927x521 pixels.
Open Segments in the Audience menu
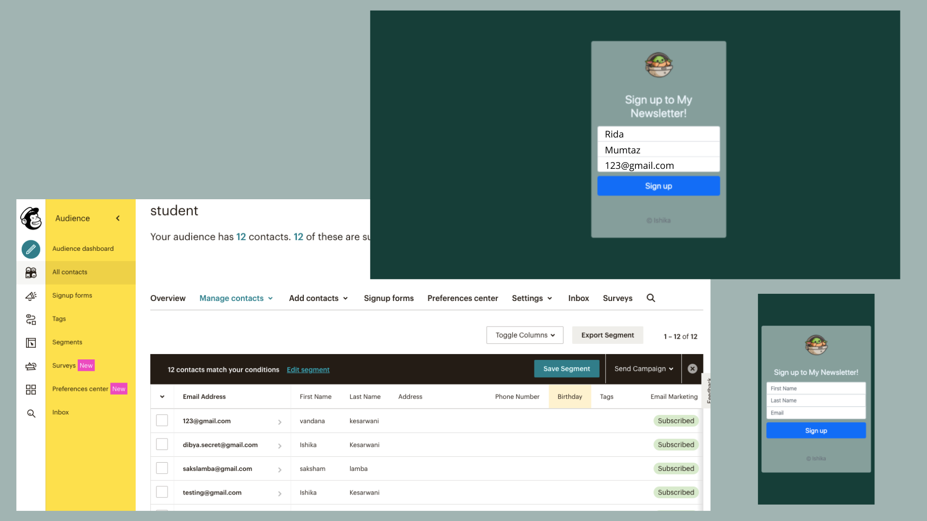click(x=67, y=342)
